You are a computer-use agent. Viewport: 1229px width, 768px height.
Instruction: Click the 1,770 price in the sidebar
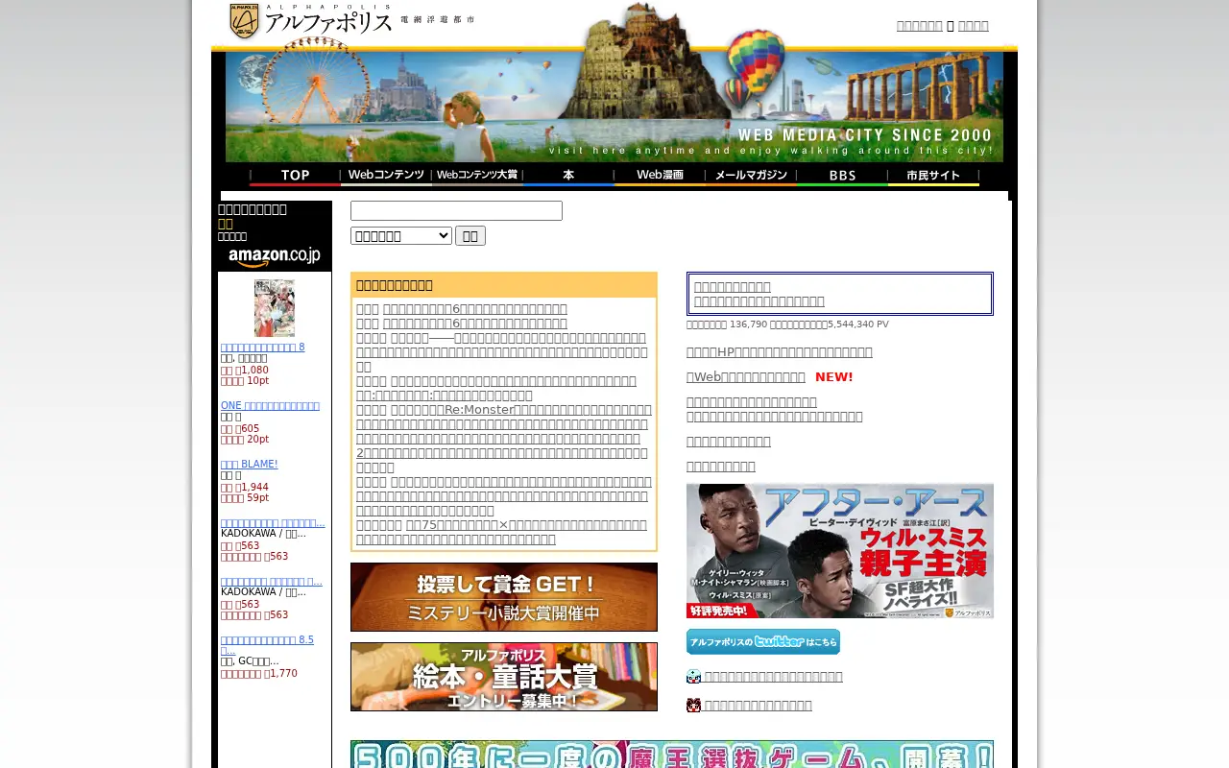coord(283,674)
